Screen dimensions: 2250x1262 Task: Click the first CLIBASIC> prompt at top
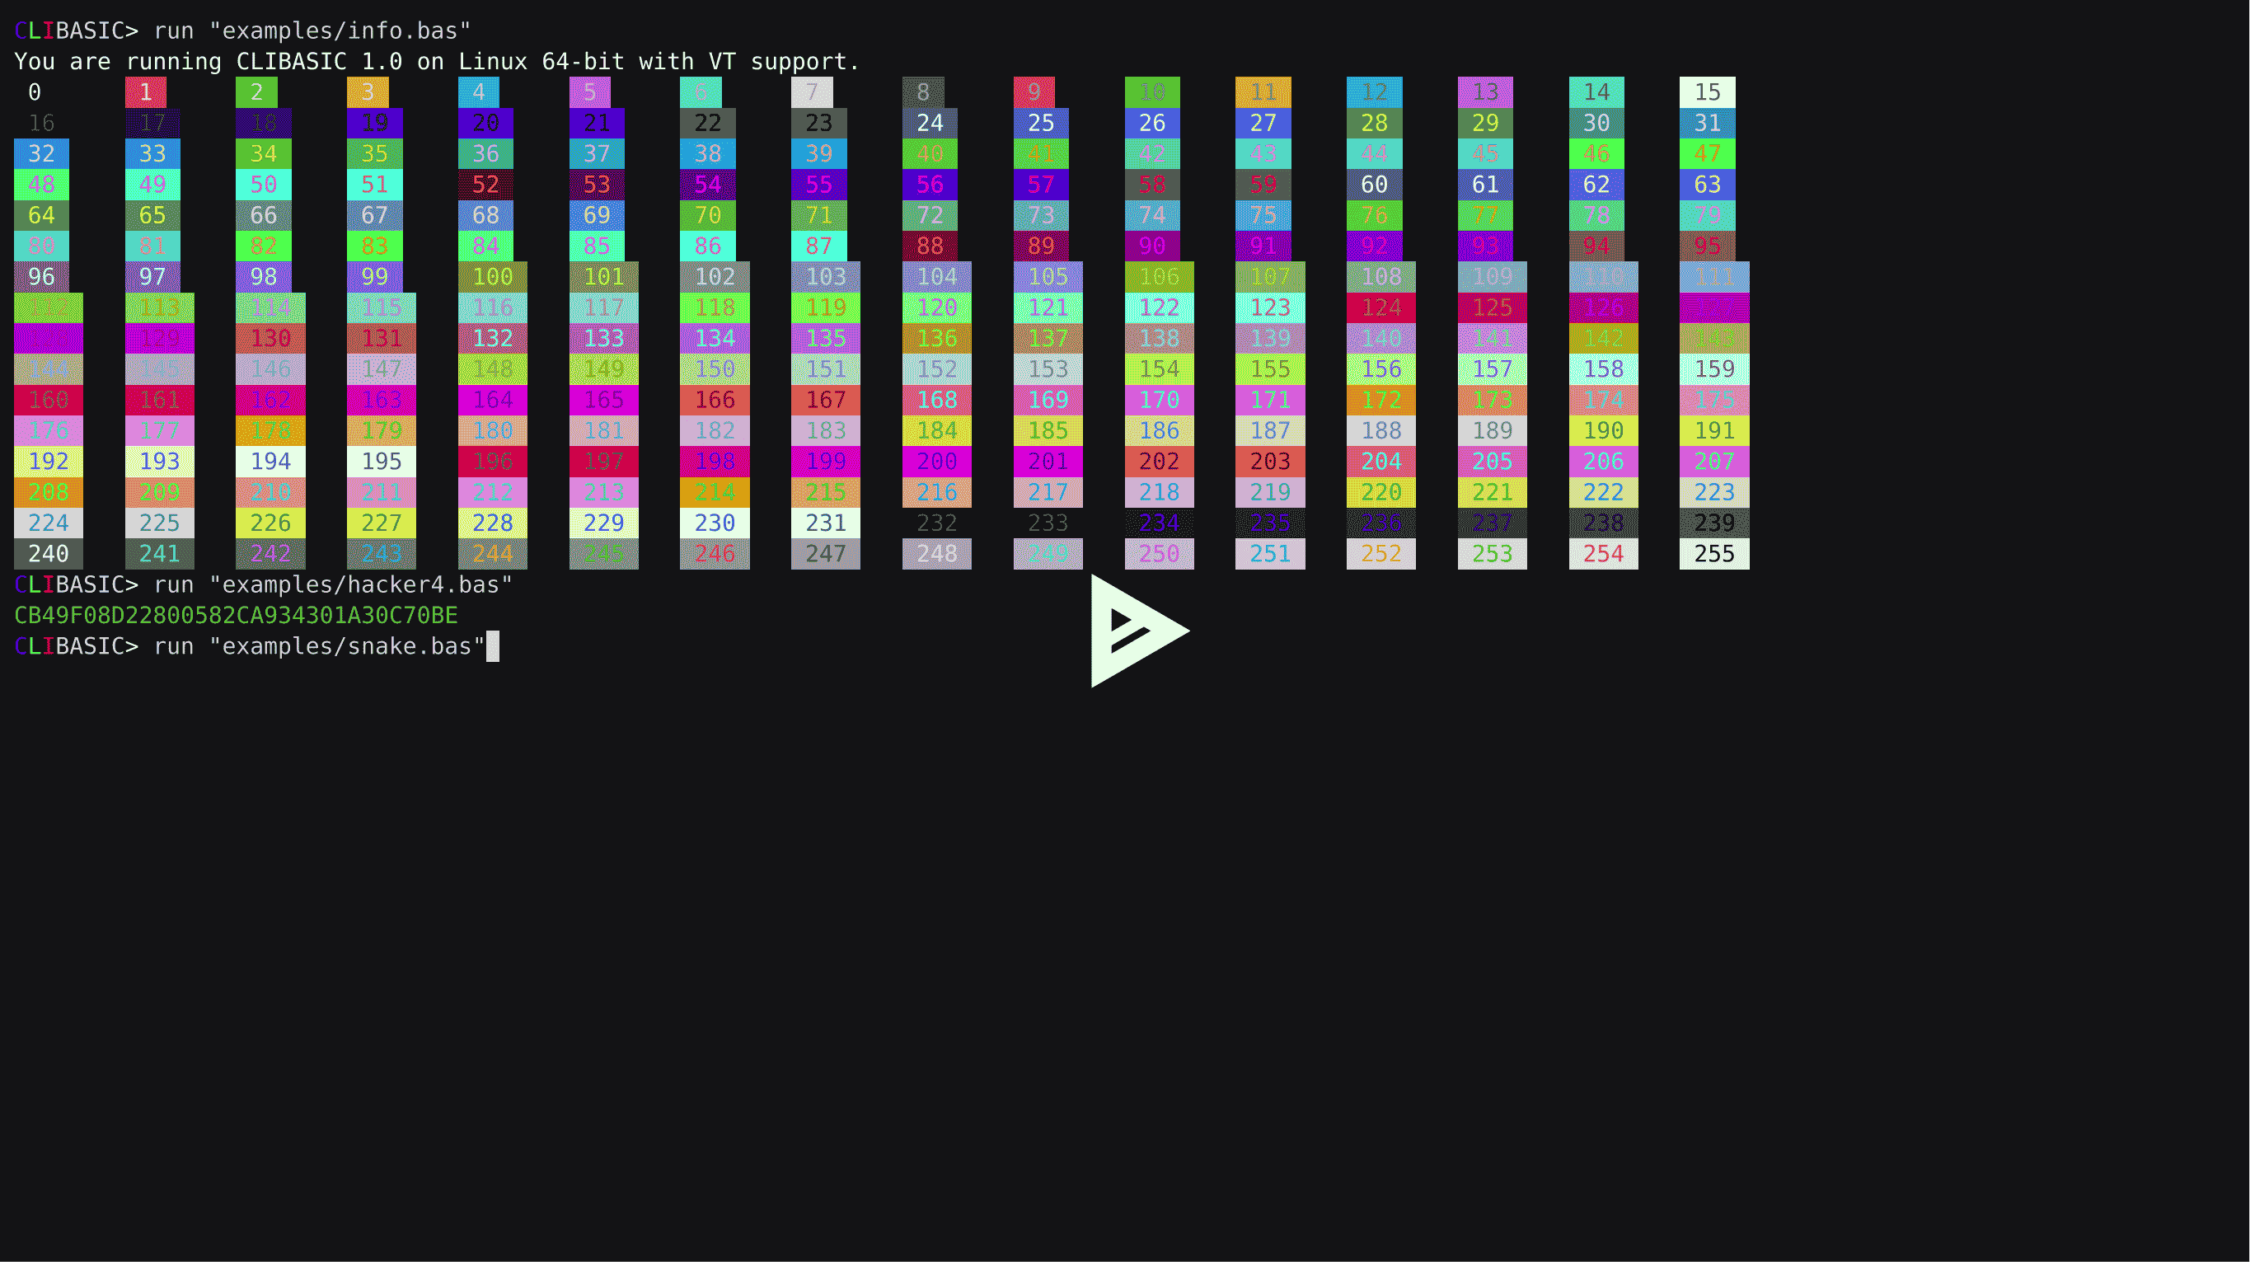pyautogui.click(x=76, y=31)
